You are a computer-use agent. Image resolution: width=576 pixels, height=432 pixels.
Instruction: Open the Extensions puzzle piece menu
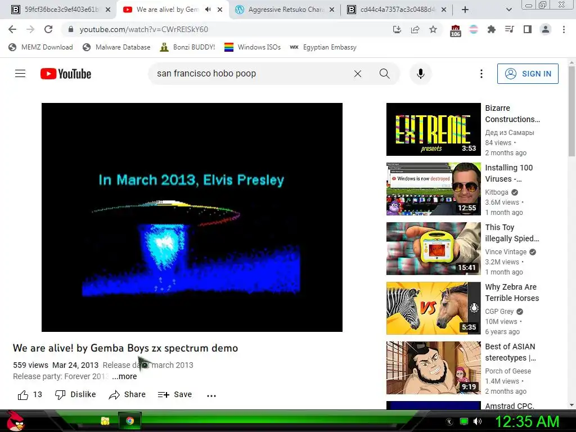pos(492,29)
